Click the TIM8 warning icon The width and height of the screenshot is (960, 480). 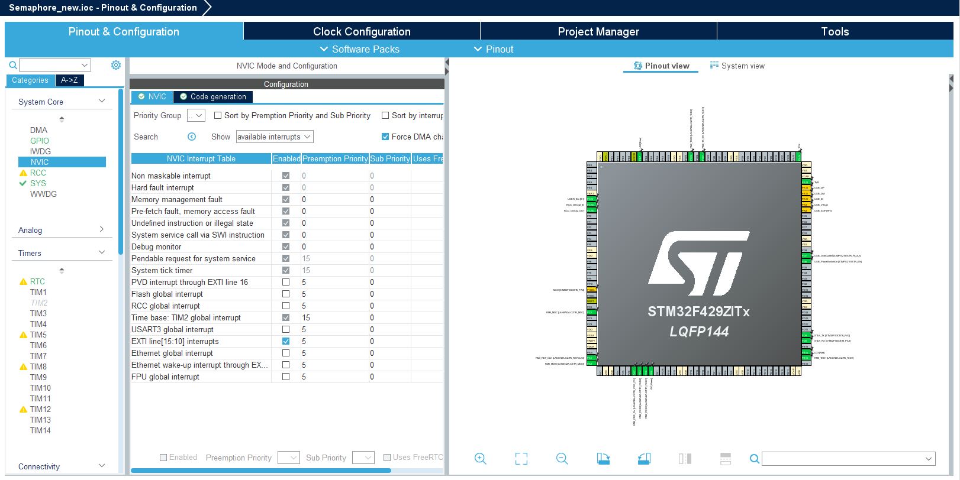[24, 367]
